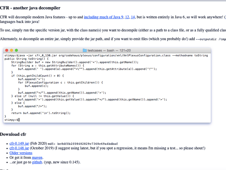Open the Java '14' link

click(133, 17)
